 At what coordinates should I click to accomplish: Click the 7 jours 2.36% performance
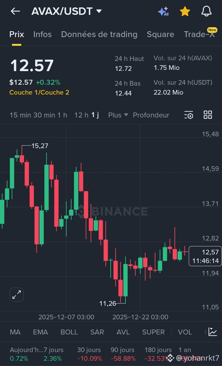(x=53, y=354)
